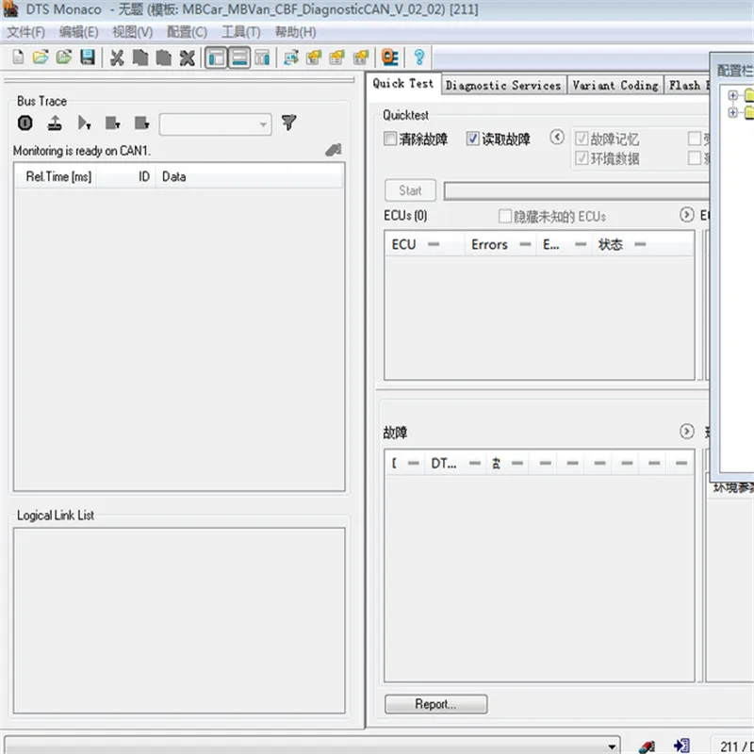754x754 pixels.
Task: Tick the 隐藏未知的 ECUs checkbox
Action: click(504, 216)
